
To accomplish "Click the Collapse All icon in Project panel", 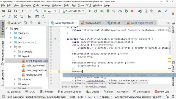I will pyautogui.click(x=31, y=23).
